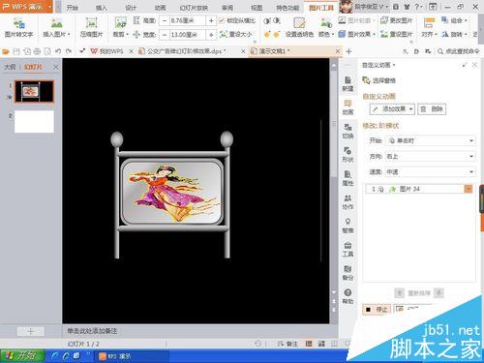Image resolution: width=484 pixels, height=363 pixels.
Task: Open the 添加效果 add effect dropdown
Action: pos(392,109)
